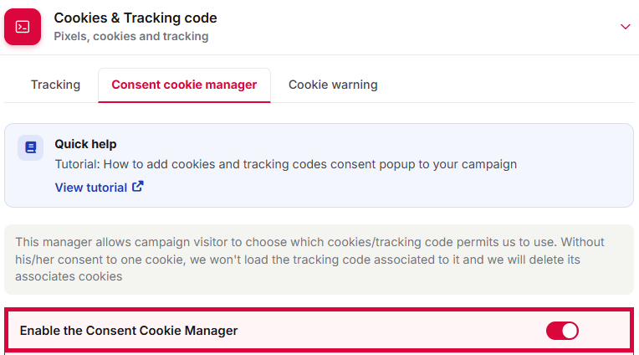Switch to the Tracking tab
This screenshot has height=355, width=639.
(55, 85)
